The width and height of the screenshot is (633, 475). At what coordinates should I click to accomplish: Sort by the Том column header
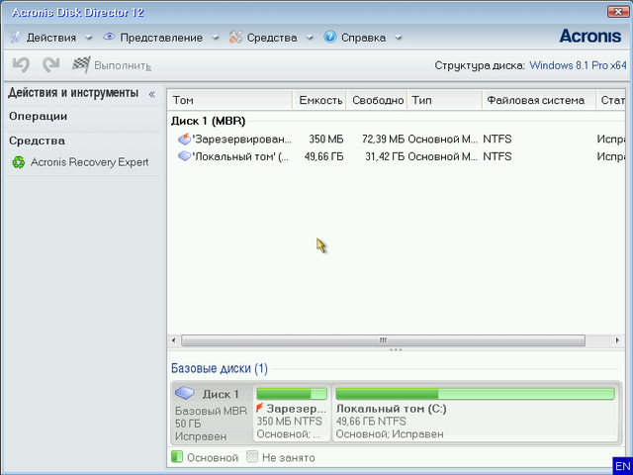pos(229,100)
